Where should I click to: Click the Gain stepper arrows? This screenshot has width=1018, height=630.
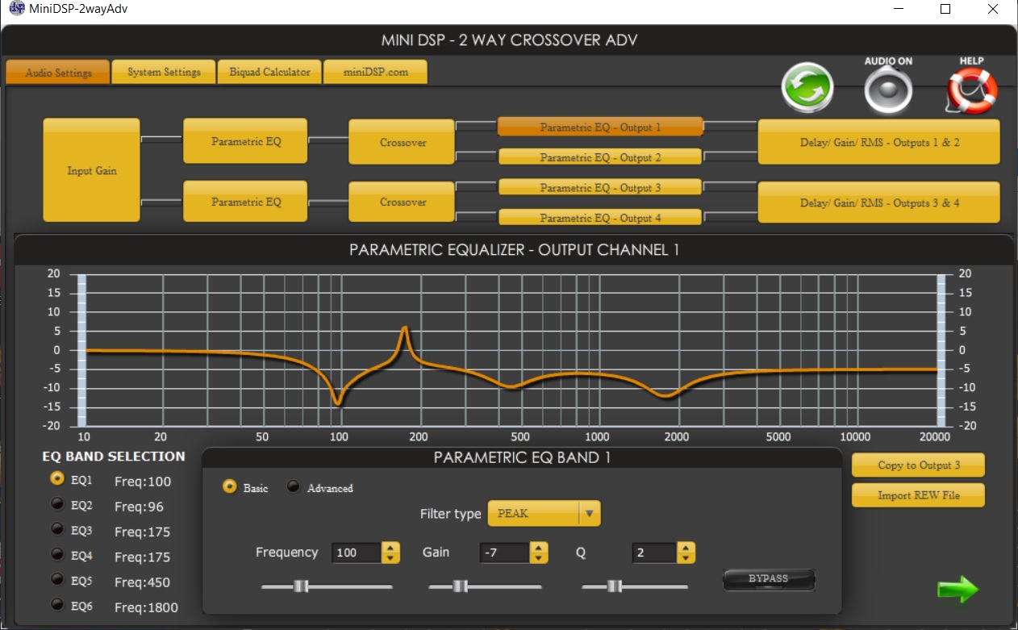point(539,553)
